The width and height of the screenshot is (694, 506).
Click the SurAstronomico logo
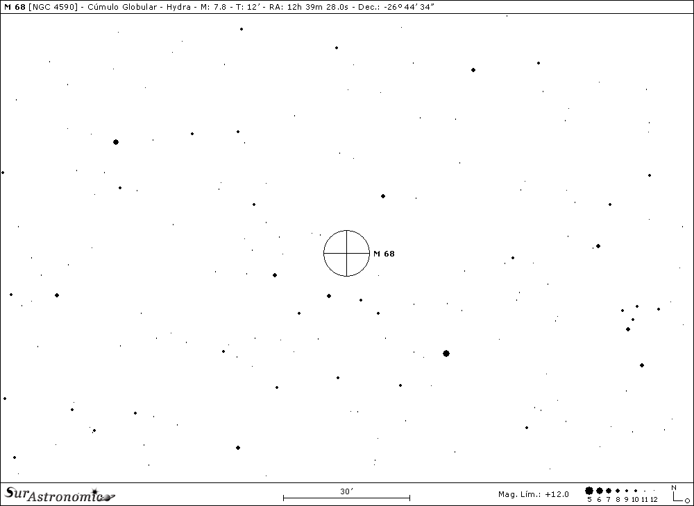tap(59, 494)
